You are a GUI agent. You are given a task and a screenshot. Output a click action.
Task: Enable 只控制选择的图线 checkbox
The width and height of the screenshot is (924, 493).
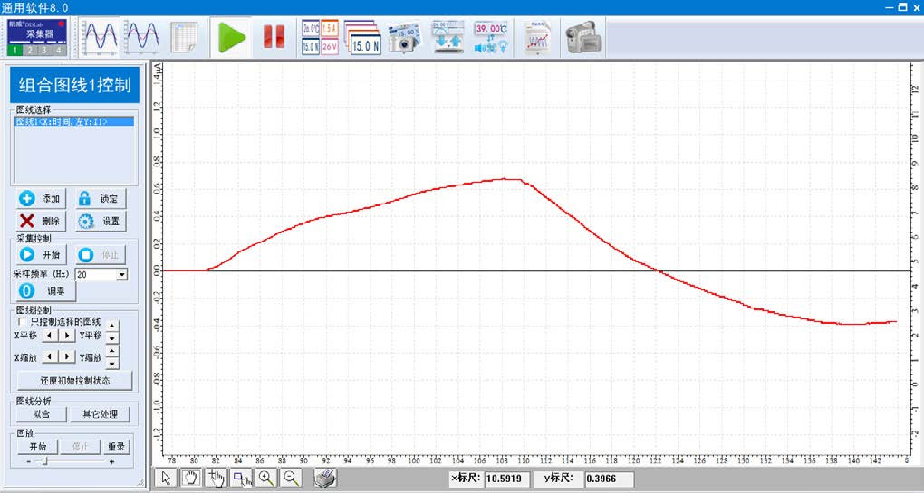pos(23,321)
